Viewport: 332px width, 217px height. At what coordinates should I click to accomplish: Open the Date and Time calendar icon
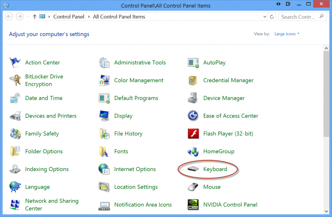pos(15,98)
